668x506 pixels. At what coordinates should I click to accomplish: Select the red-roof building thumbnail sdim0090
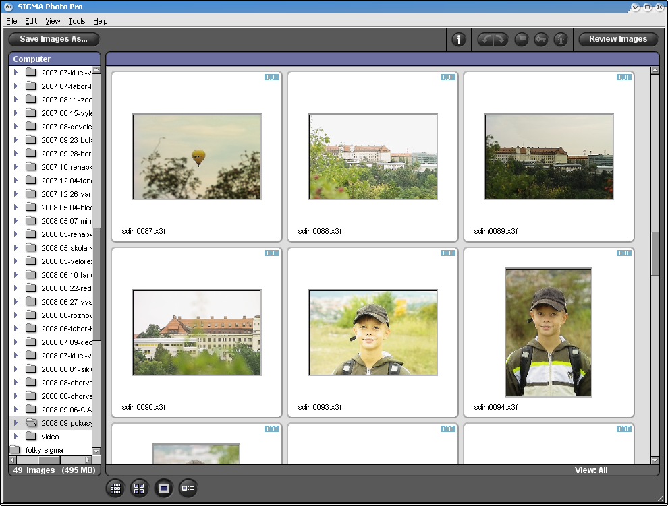tap(196, 332)
